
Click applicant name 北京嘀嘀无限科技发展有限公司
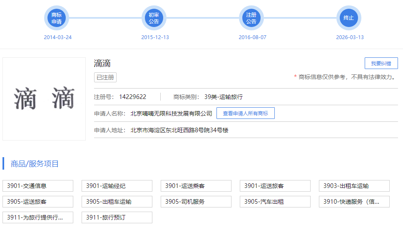pyautogui.click(x=172, y=114)
